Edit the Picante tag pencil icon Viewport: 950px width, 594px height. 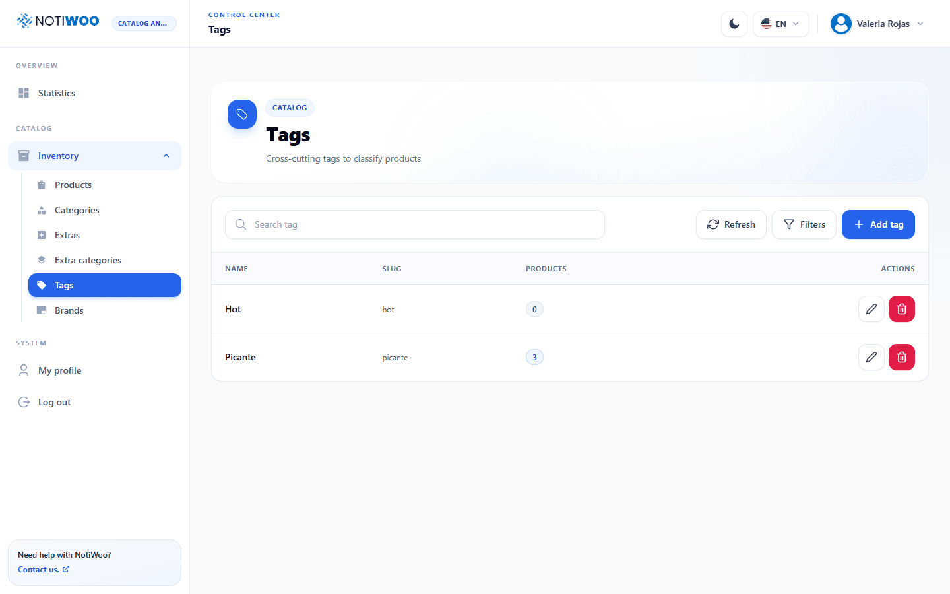point(871,357)
